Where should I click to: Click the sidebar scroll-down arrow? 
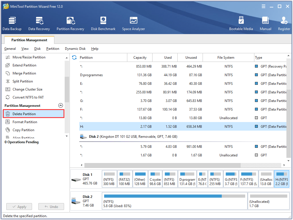coord(67,136)
